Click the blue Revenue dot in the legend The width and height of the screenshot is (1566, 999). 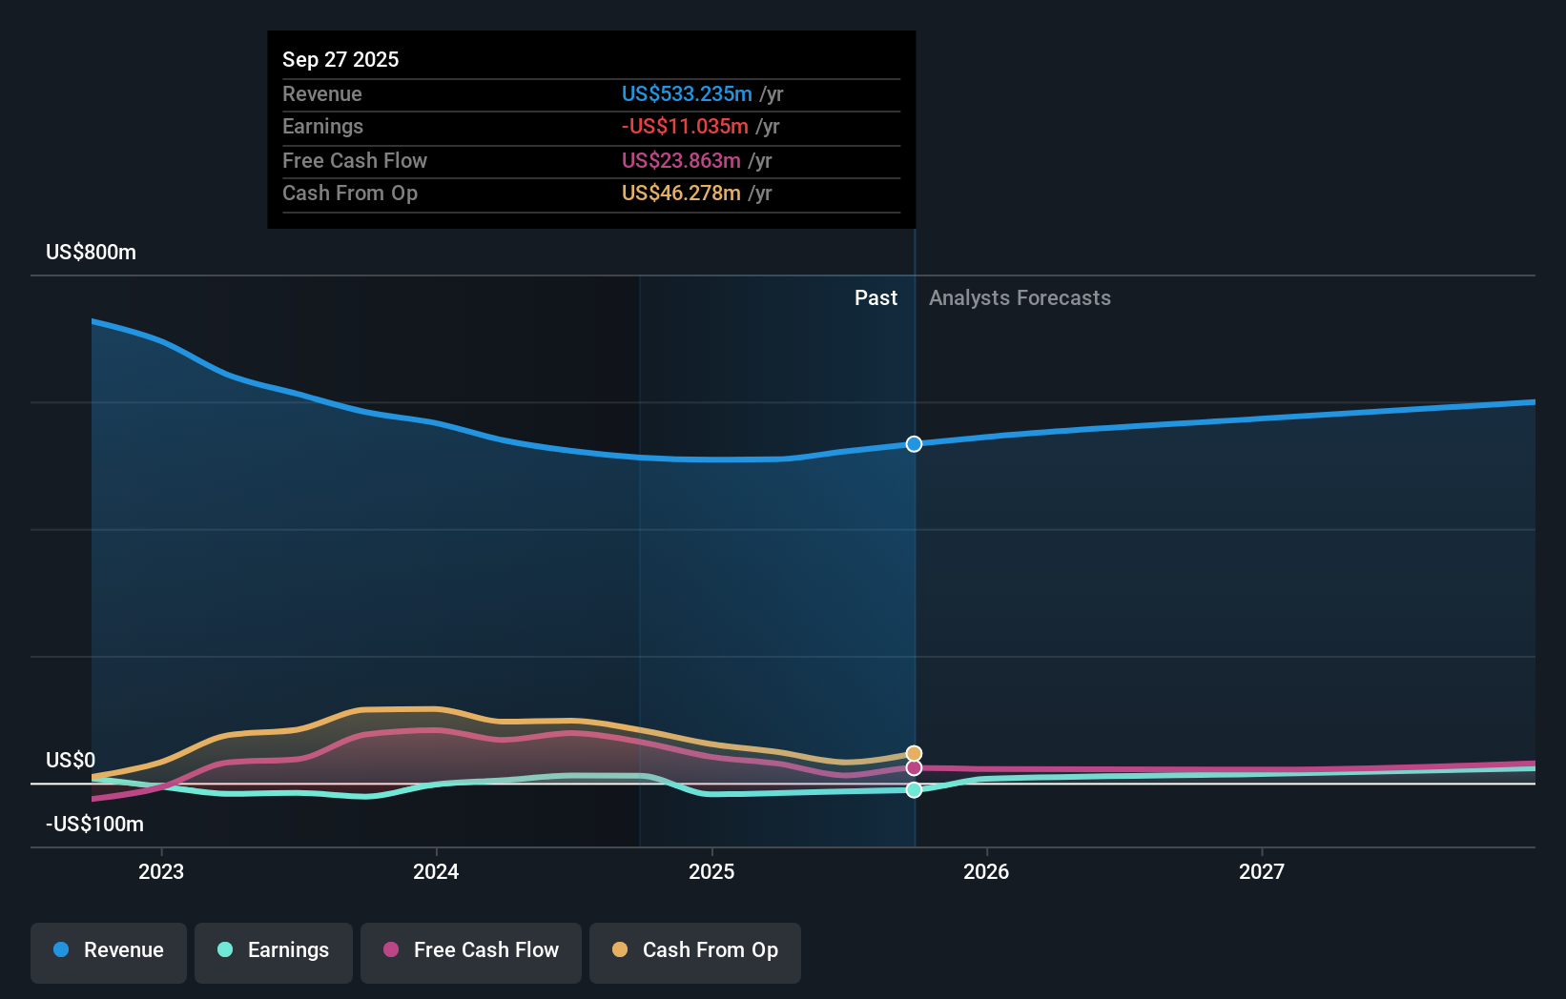click(62, 951)
